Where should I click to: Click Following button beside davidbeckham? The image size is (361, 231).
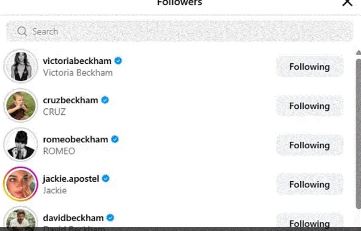tap(309, 223)
